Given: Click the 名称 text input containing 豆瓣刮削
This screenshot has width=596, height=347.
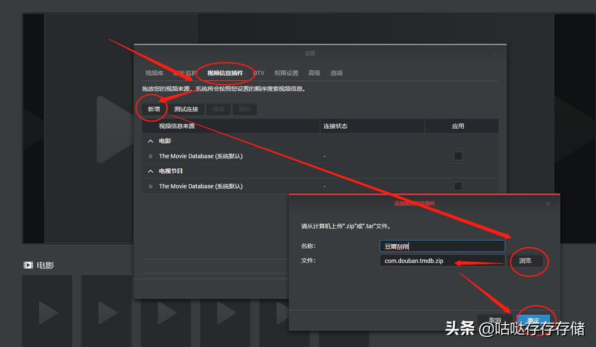Looking at the screenshot, I should (x=441, y=246).
